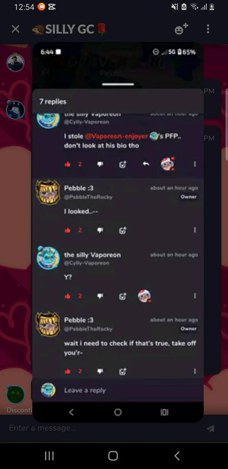The width and height of the screenshot is (228, 469).
Task: Tap the Android recent apps button
Action: 49,456
